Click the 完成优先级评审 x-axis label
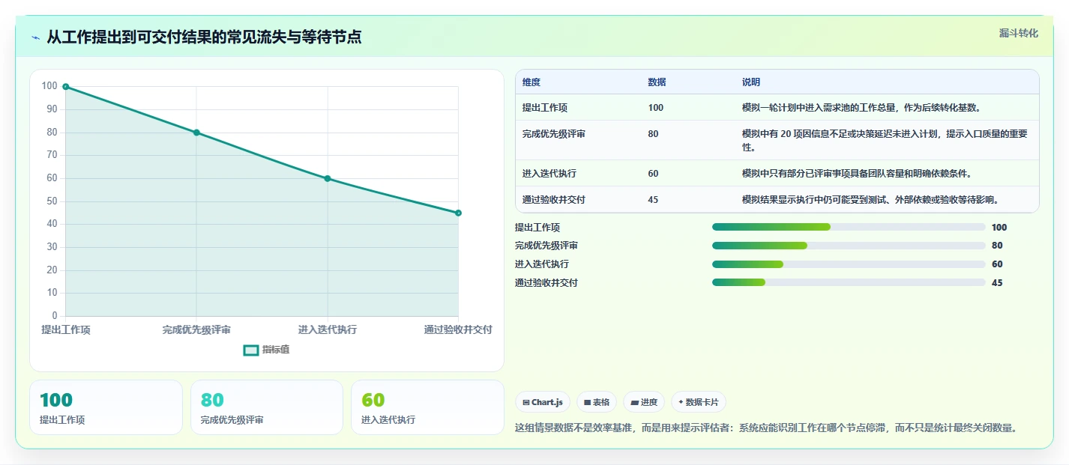The image size is (1069, 465). click(196, 330)
